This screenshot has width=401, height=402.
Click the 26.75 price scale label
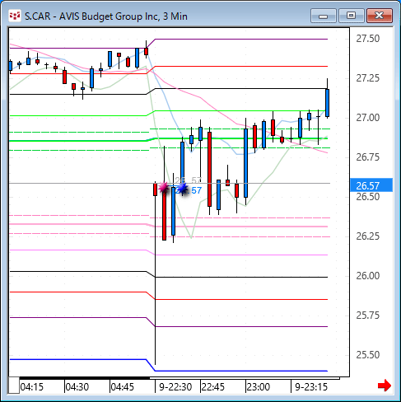[368, 157]
